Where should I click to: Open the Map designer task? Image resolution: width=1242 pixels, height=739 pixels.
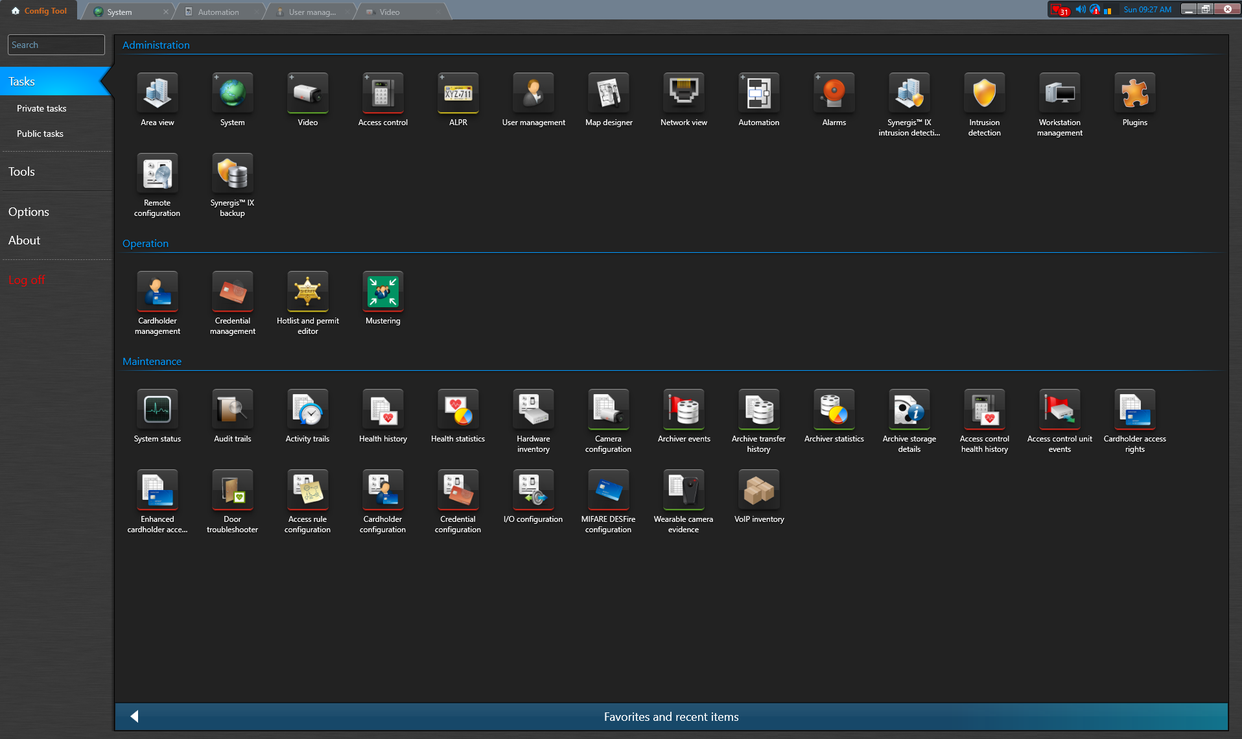click(x=608, y=94)
